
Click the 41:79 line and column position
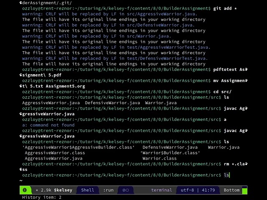coord(208,190)
